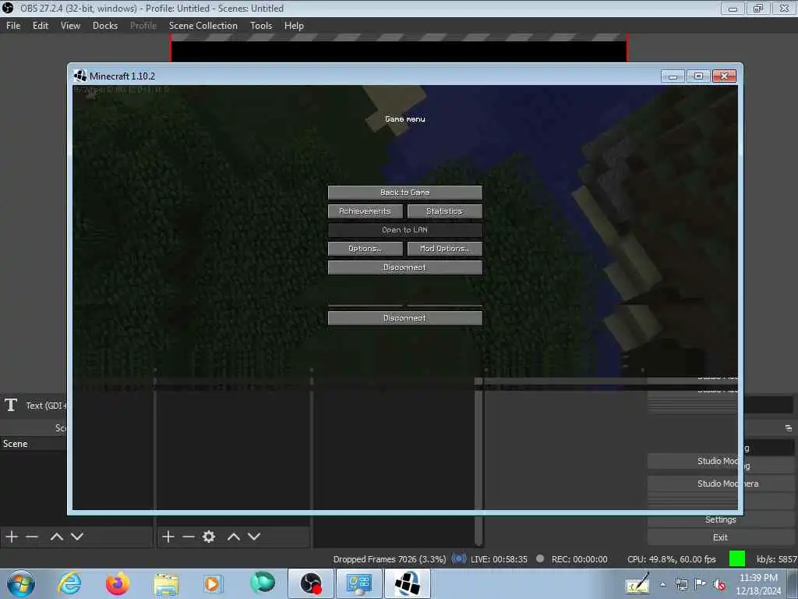Click the 'Dropped Frames 7026 (3.3%)' status
Viewport: 798px width, 599px height.
(390, 559)
